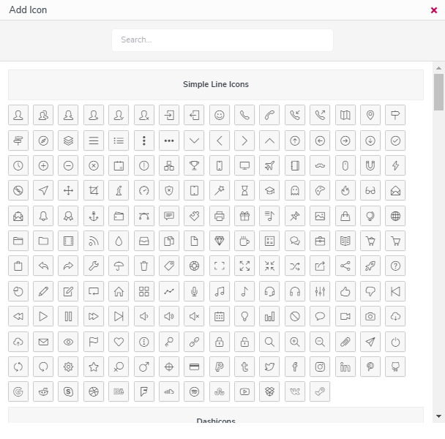Select the graduation cap icon

pyautogui.click(x=269, y=190)
